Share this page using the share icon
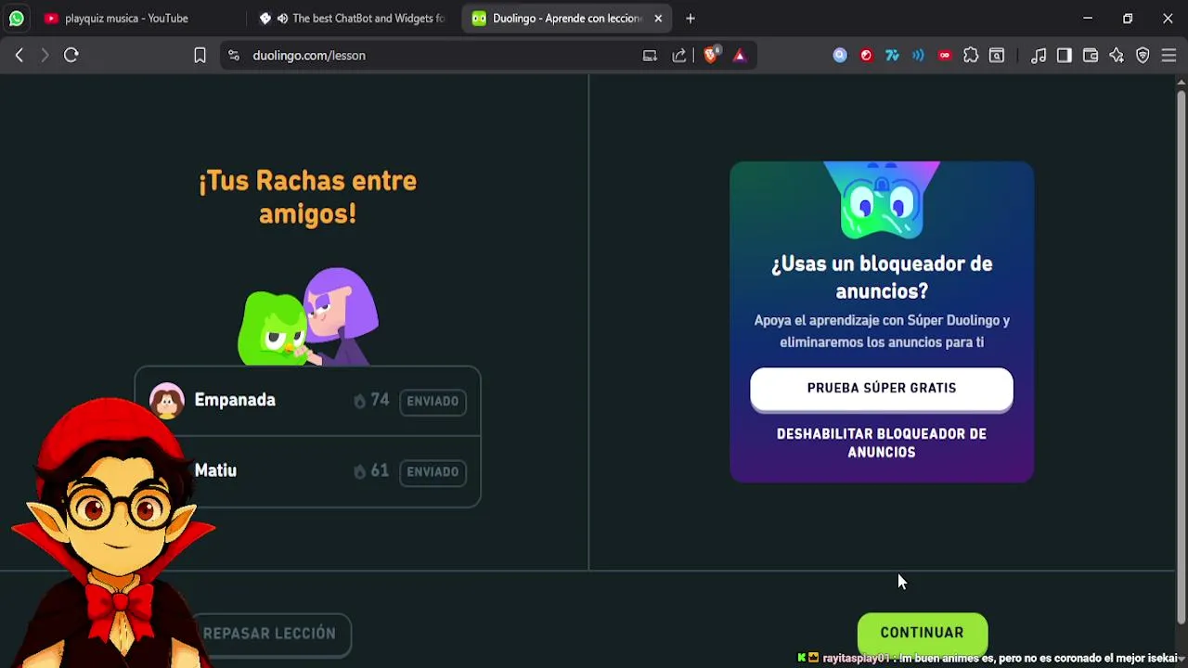The image size is (1188, 668). 679,56
